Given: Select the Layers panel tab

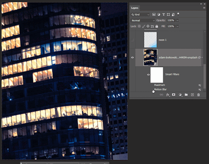Looking at the screenshot, I should [x=135, y=8].
